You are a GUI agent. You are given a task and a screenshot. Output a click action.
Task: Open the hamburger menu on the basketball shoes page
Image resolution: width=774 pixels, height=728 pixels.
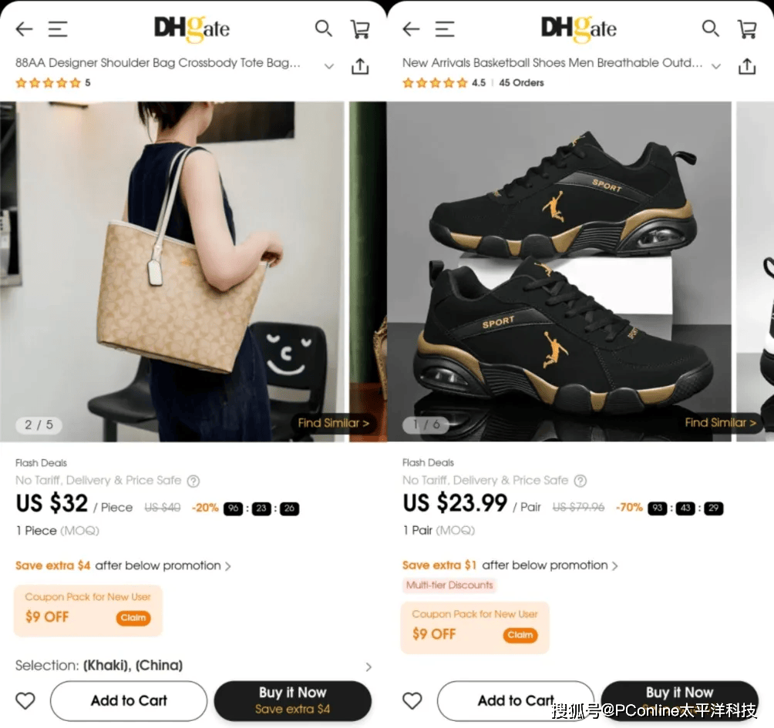[445, 29]
